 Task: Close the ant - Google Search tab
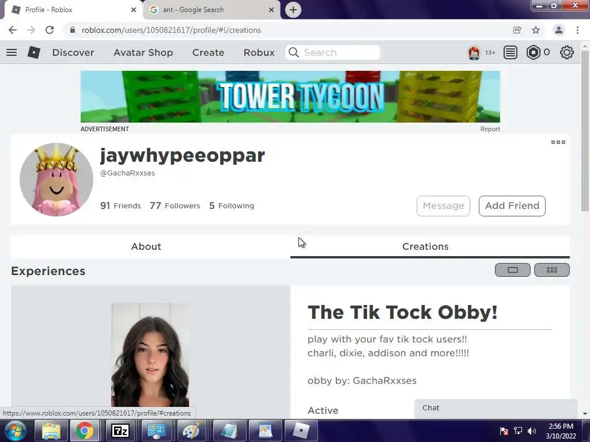pyautogui.click(x=271, y=10)
